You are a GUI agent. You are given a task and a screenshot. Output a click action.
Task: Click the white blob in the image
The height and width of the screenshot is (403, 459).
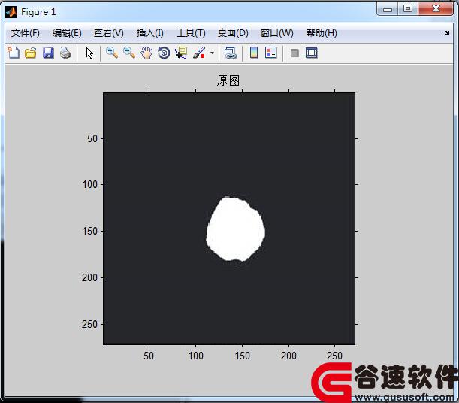click(x=236, y=229)
